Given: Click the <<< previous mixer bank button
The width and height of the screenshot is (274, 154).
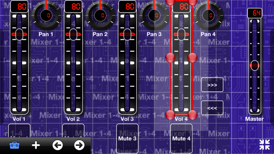Looking at the screenshot, I should (212, 108).
